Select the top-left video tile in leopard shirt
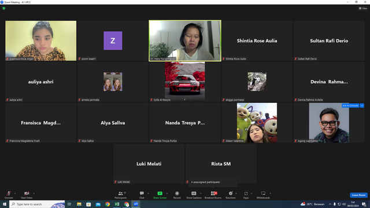The image size is (370, 208). click(41, 40)
